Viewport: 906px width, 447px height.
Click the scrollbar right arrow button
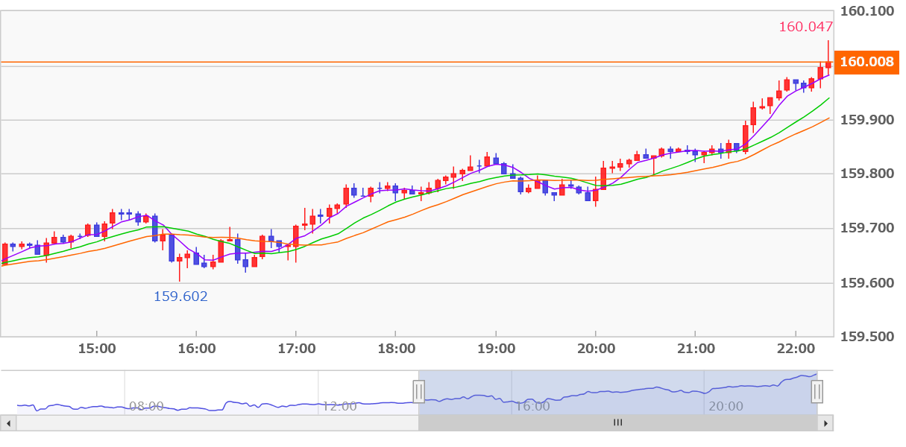click(x=825, y=423)
